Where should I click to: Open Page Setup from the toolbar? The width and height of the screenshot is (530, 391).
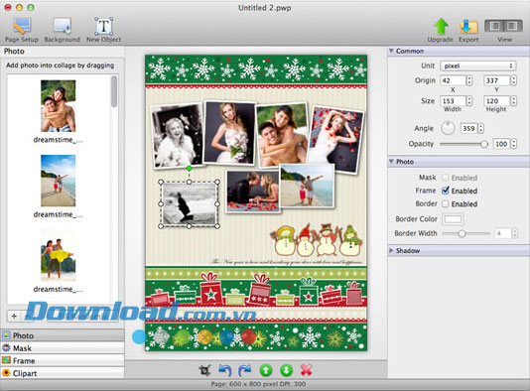(x=22, y=30)
